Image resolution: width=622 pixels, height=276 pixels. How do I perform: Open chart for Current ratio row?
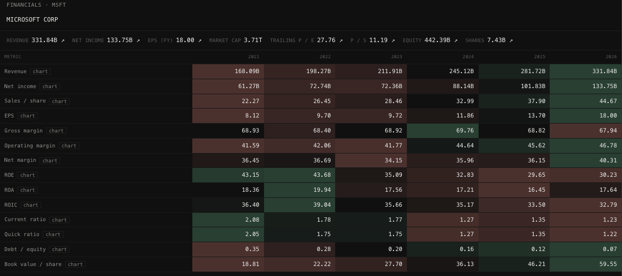pos(59,220)
